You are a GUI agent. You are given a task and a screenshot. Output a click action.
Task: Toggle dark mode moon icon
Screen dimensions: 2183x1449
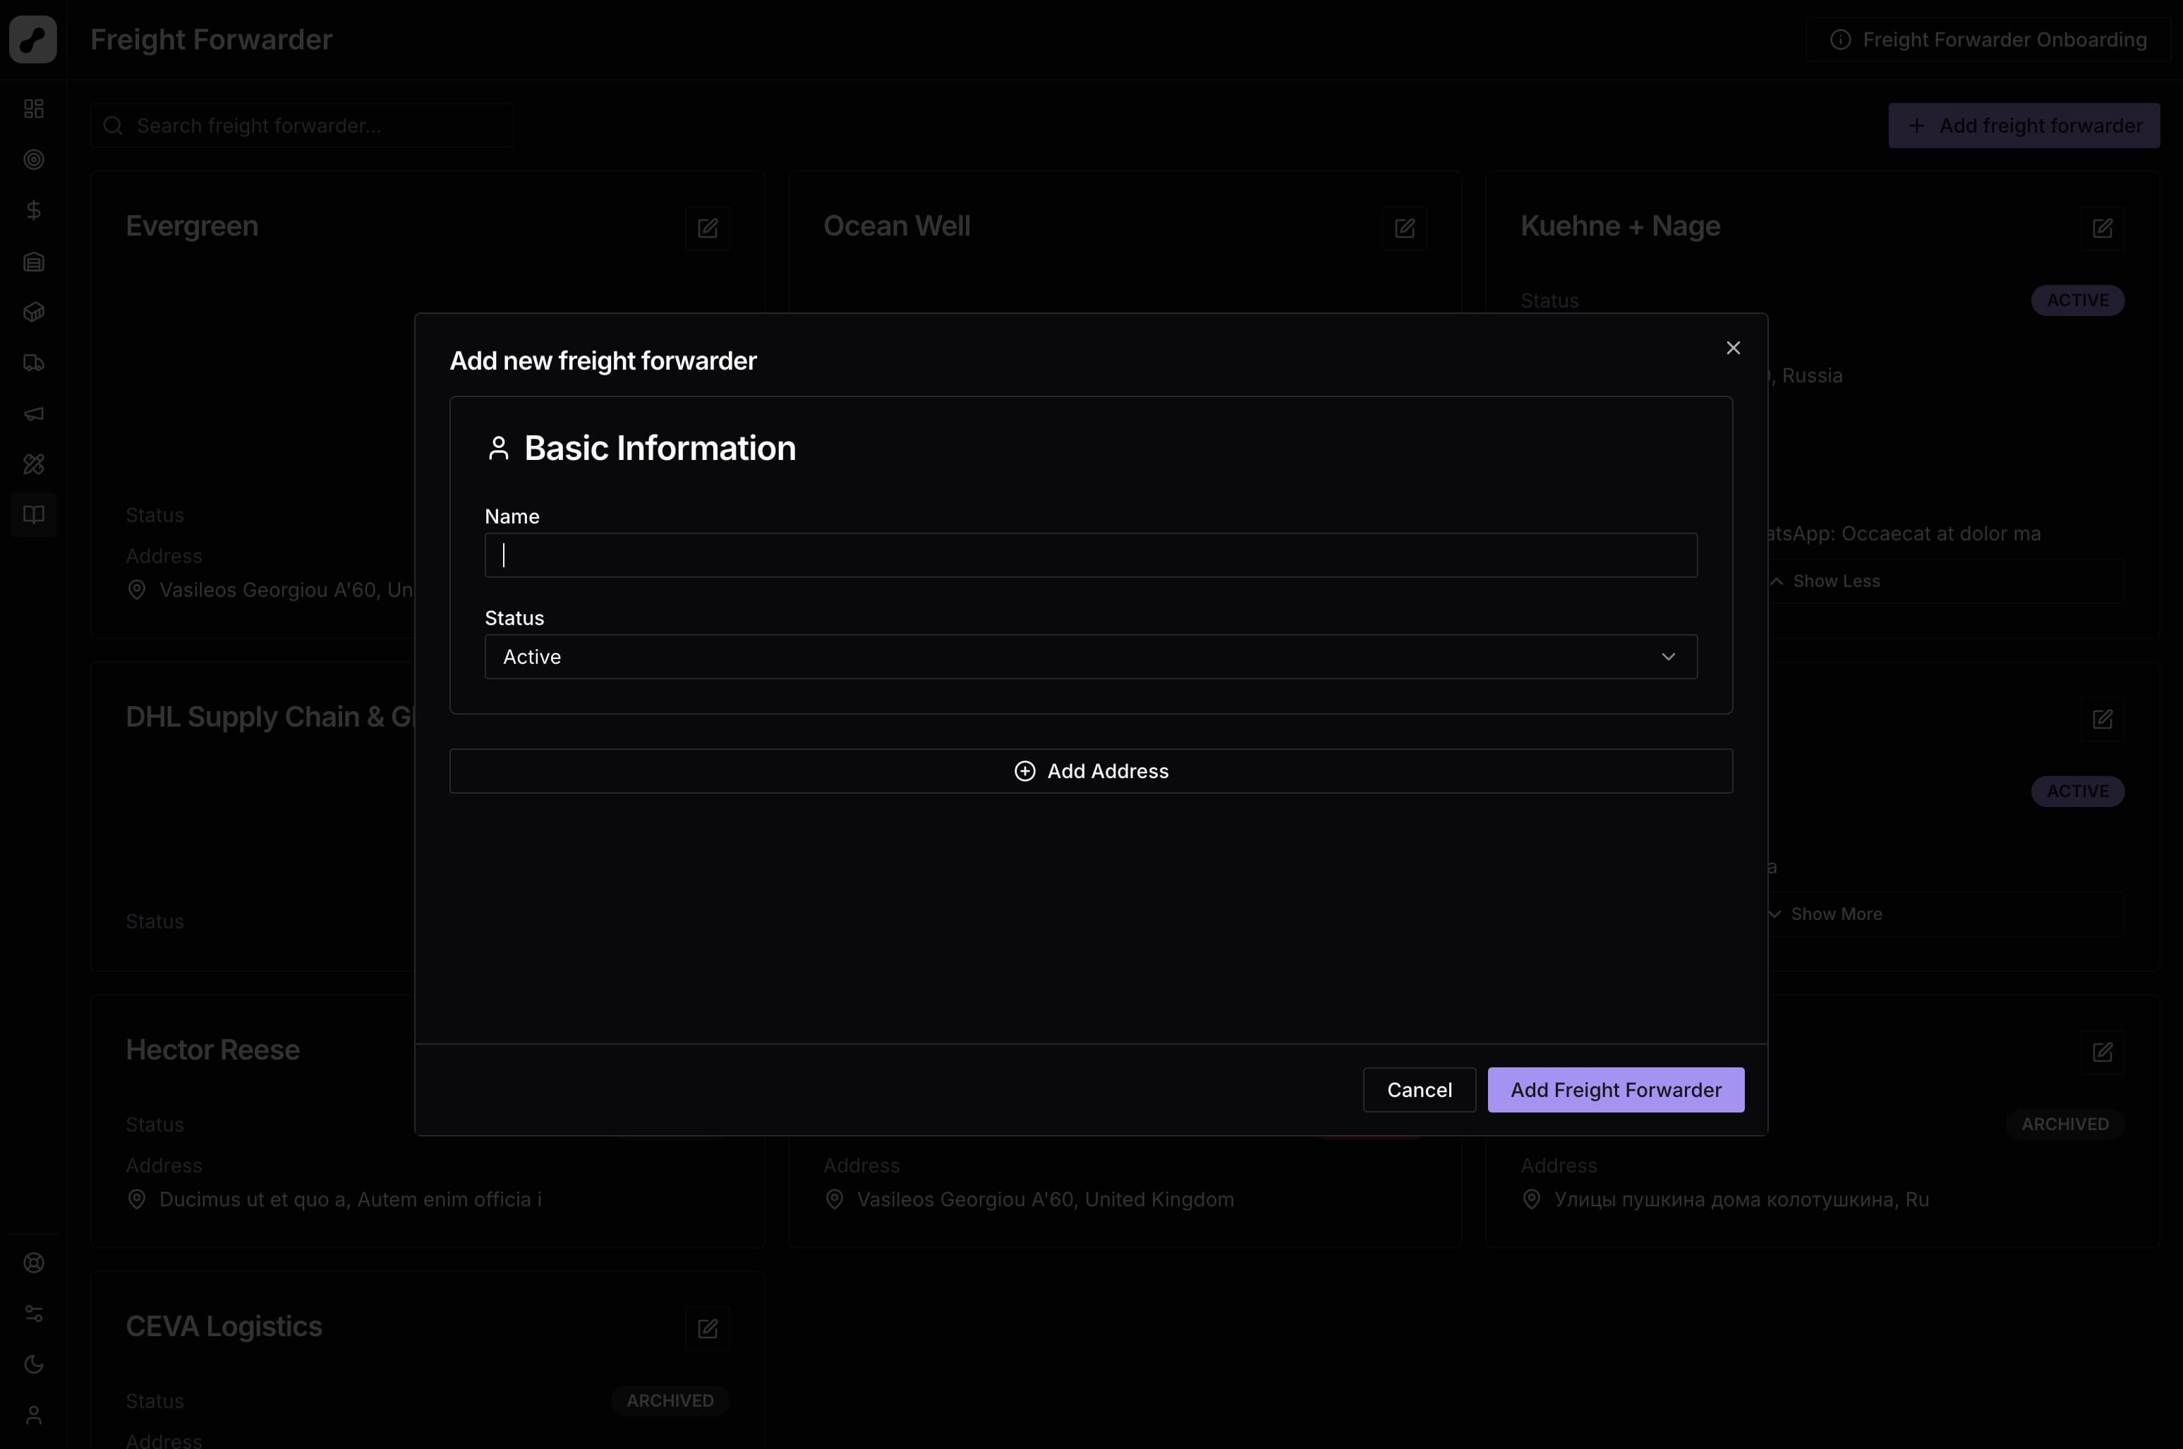coord(34,1365)
